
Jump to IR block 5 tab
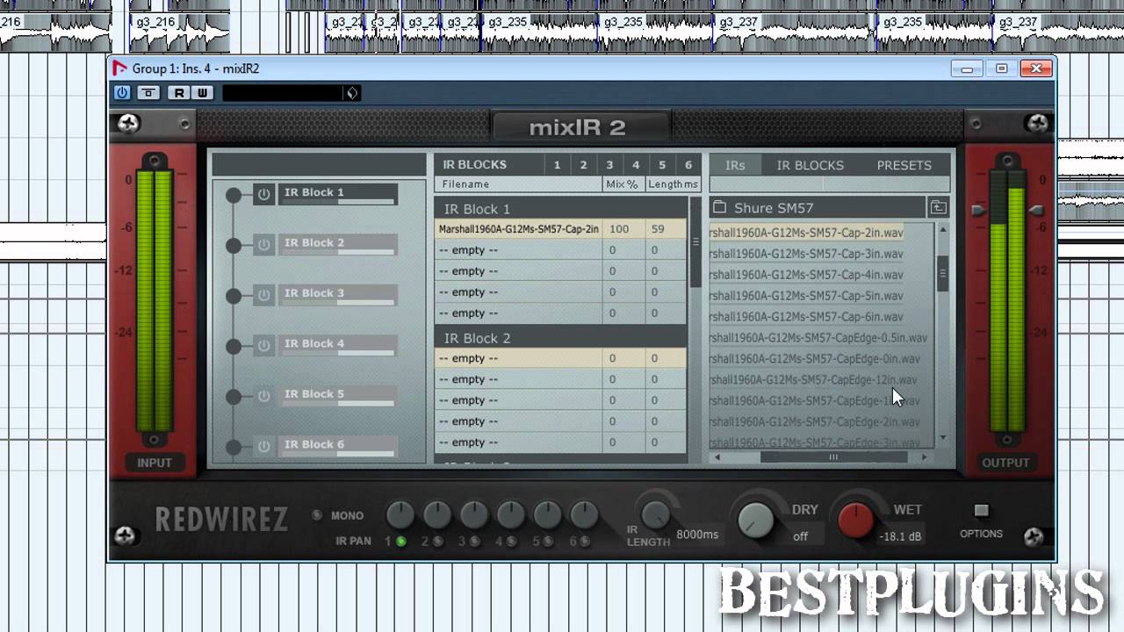[662, 164]
